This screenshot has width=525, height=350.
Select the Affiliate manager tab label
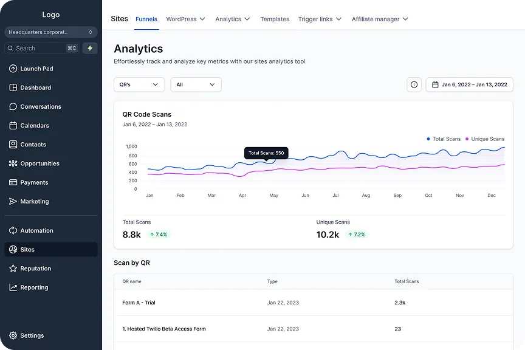tap(376, 19)
